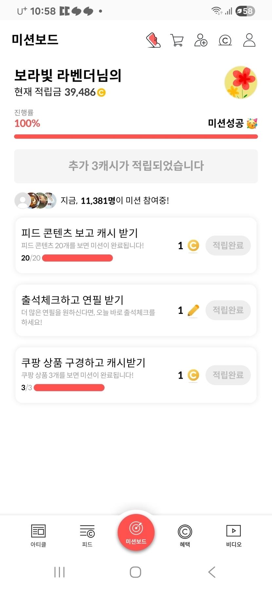Viewport: 272px width, 589px height.
Task: Tap the red 미션보드 center button
Action: tap(136, 532)
